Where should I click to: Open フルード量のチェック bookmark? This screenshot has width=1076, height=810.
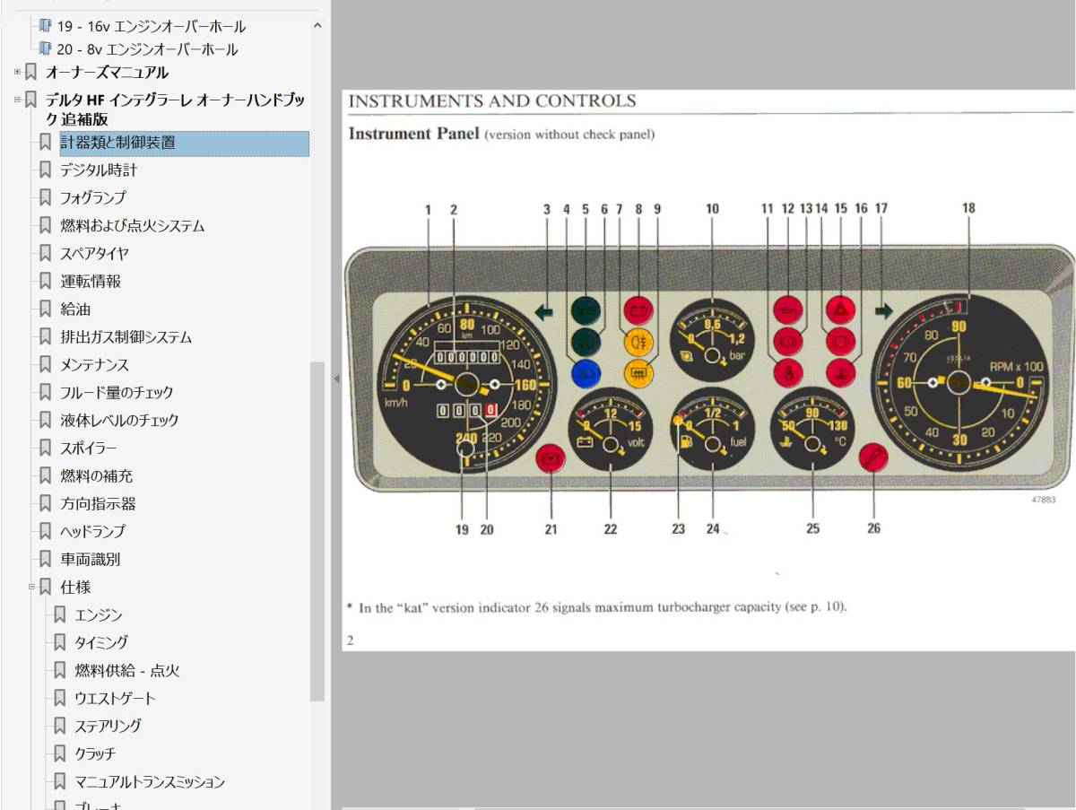pos(117,392)
